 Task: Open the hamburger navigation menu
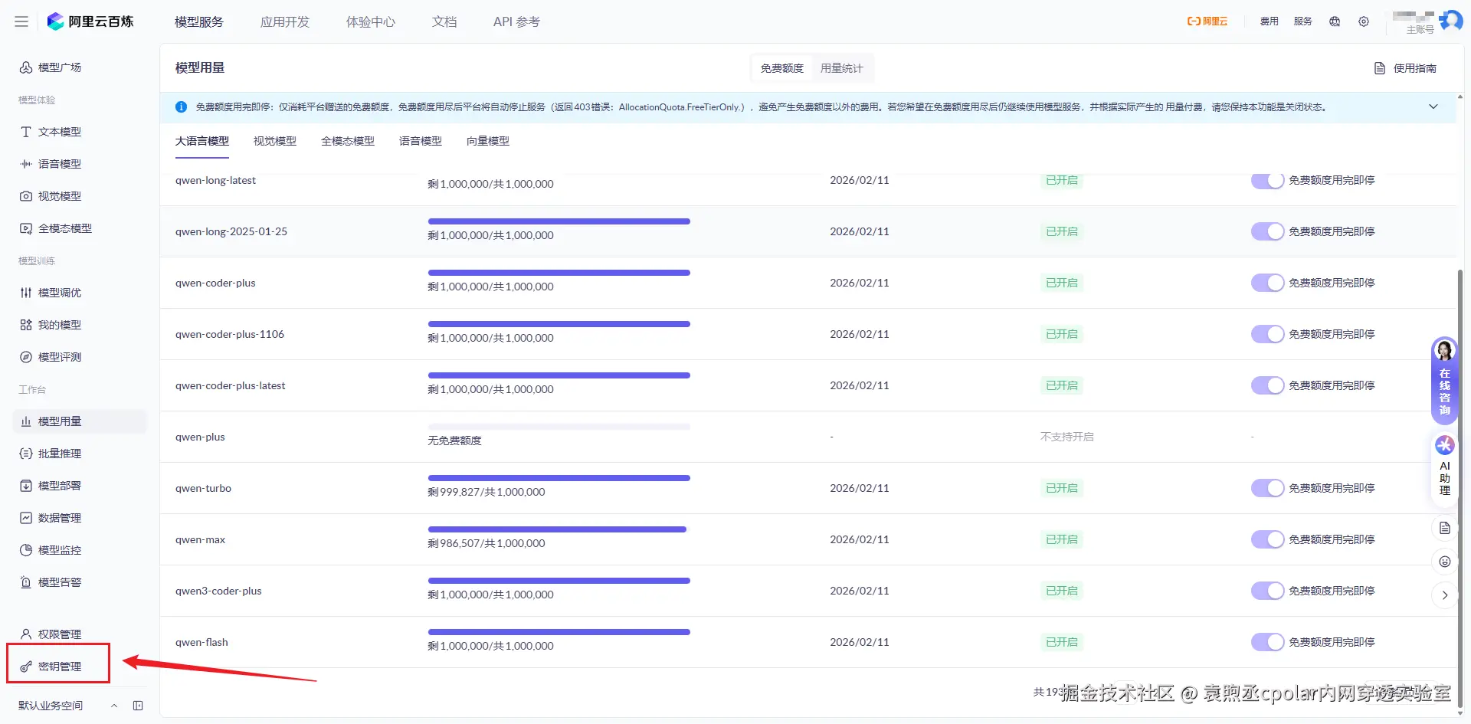(21, 21)
